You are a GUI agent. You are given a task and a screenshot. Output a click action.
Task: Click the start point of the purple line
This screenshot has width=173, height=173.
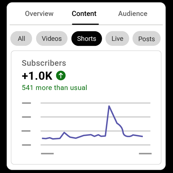[x=42, y=138]
